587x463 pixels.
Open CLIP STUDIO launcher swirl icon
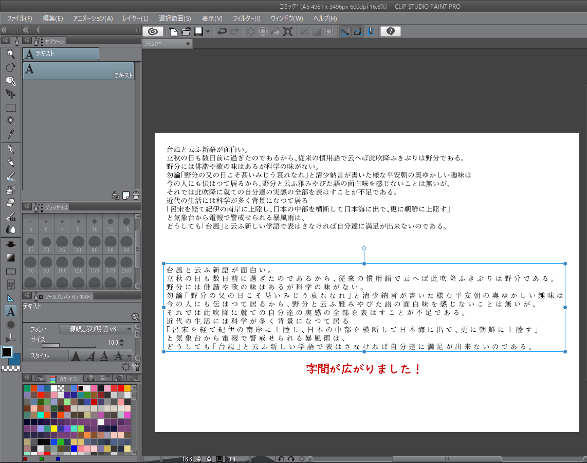point(152,31)
